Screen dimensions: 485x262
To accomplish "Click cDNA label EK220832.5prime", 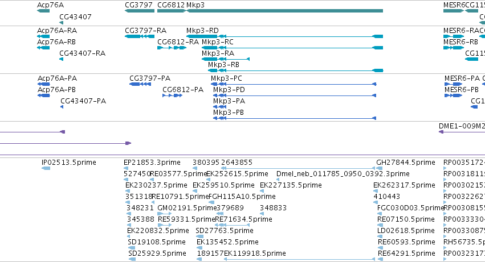I will click(158, 231).
